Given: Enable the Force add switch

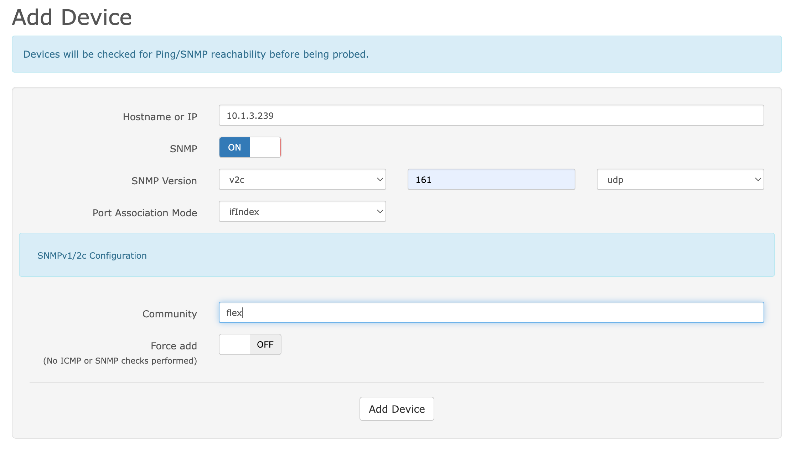Looking at the screenshot, I should pyautogui.click(x=250, y=344).
